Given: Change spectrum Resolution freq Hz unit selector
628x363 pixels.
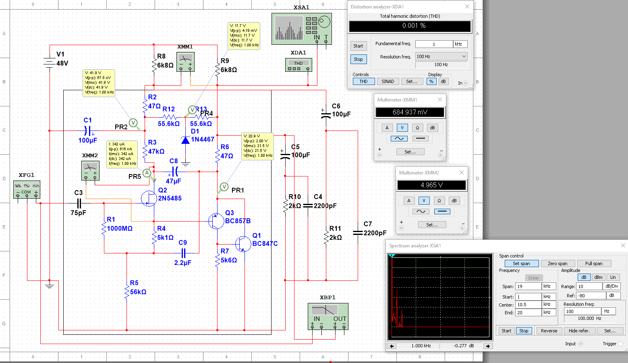Looking at the screenshot, I should pyautogui.click(x=608, y=311).
